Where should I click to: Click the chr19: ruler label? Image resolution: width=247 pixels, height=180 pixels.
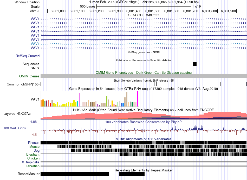(x=35, y=11)
